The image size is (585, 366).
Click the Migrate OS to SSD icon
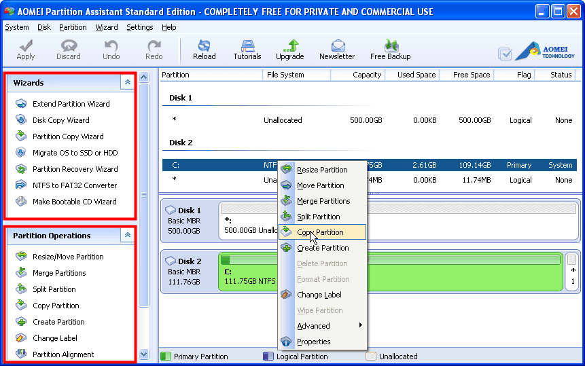pyautogui.click(x=21, y=152)
